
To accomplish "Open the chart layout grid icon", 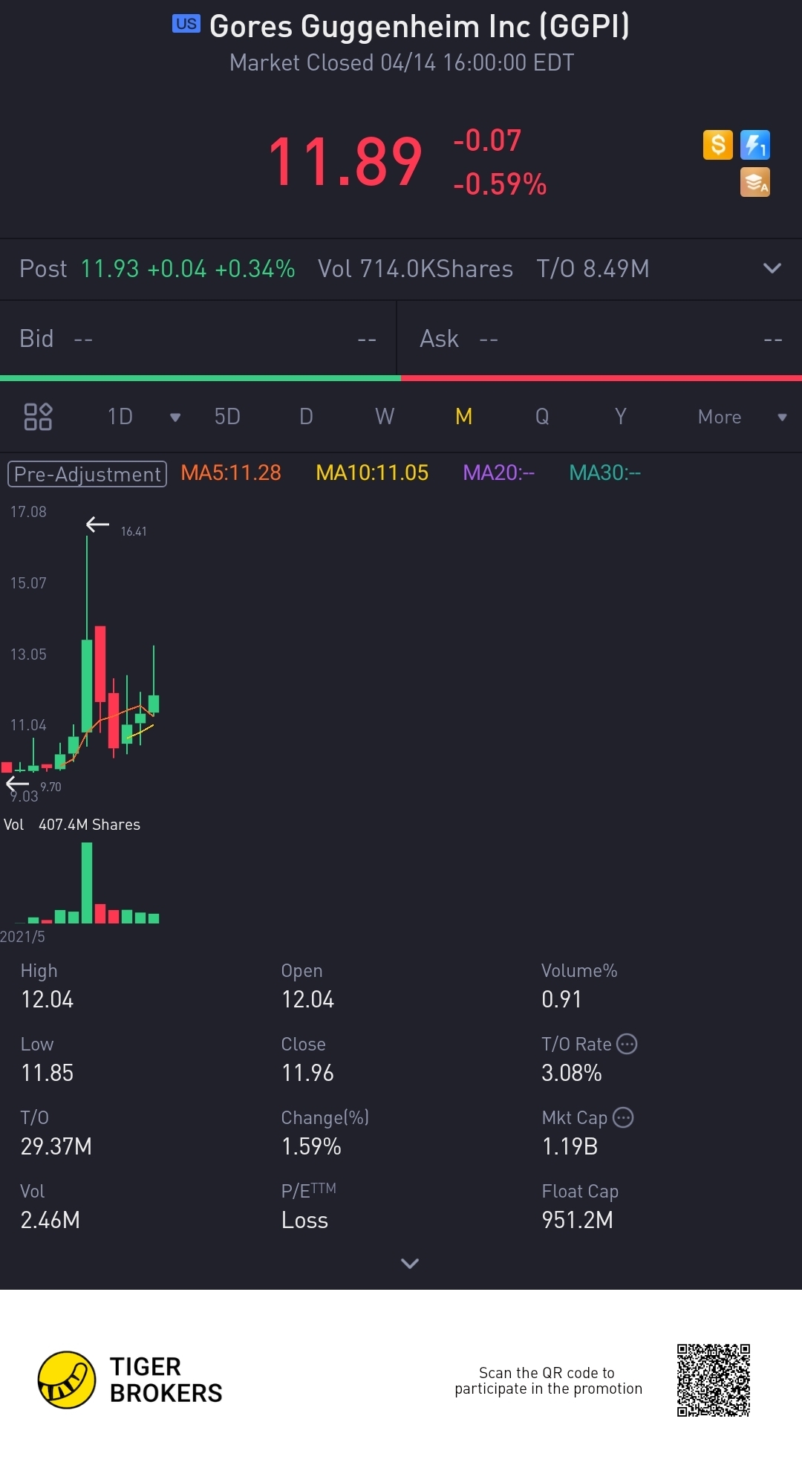I will coord(38,417).
